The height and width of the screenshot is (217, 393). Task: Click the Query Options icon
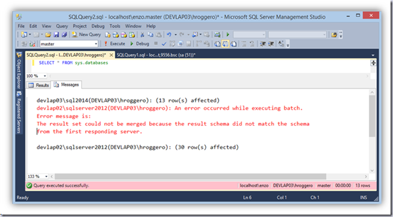180,44
